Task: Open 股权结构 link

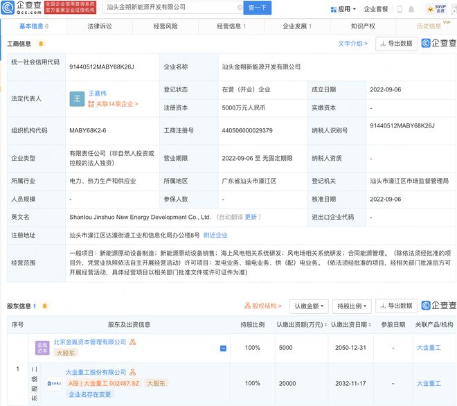Action: (263, 306)
